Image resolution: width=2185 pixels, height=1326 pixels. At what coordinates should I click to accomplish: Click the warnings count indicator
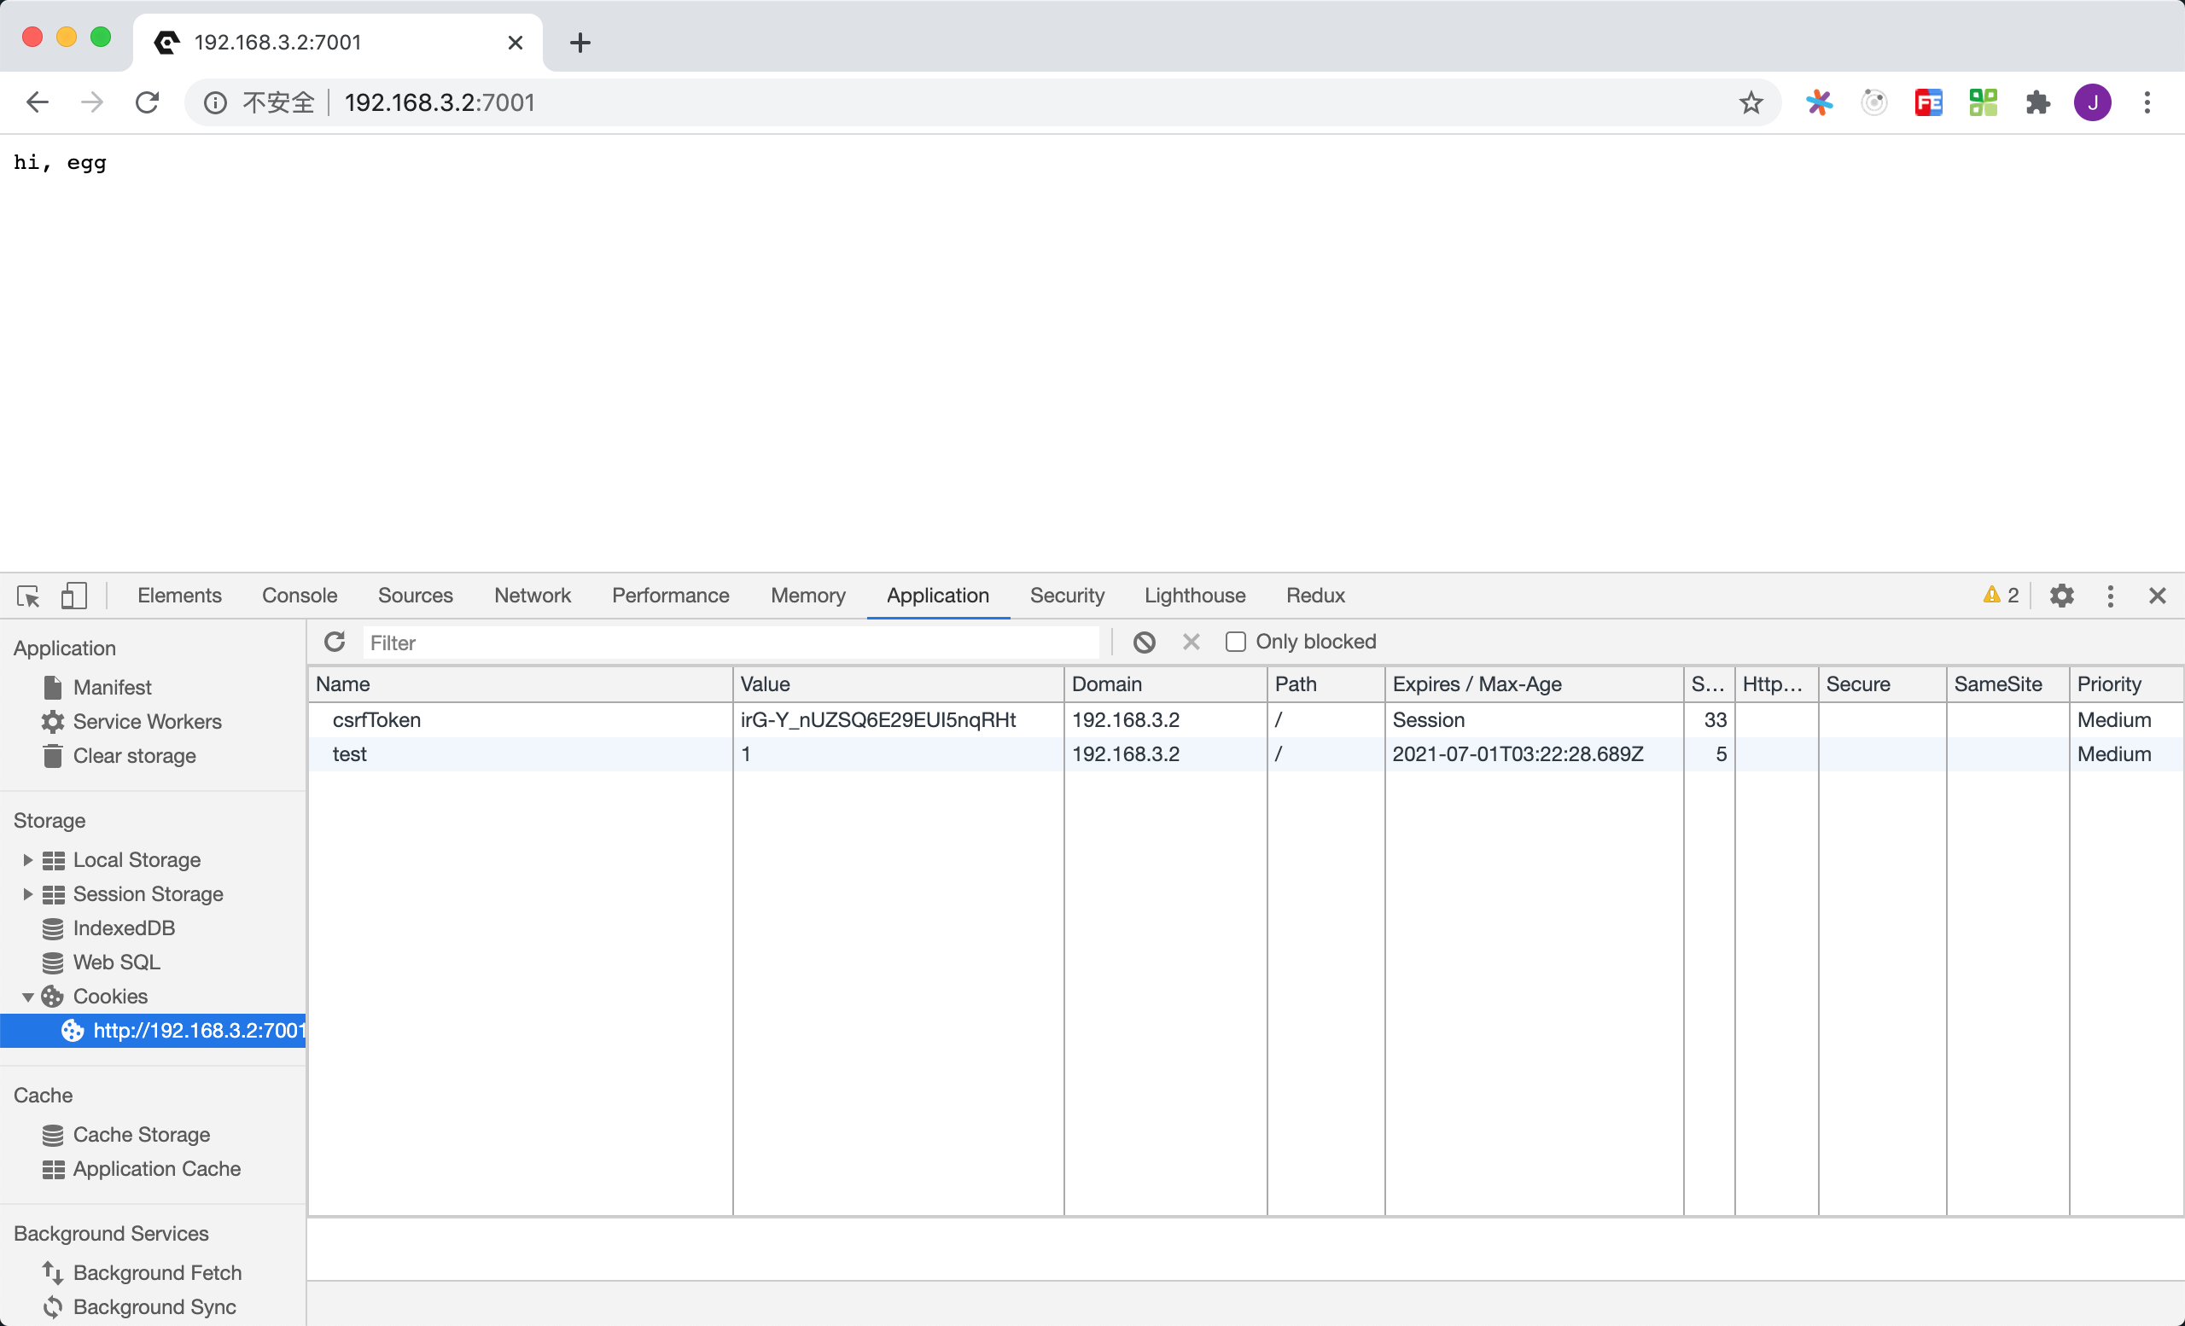coord(2001,596)
